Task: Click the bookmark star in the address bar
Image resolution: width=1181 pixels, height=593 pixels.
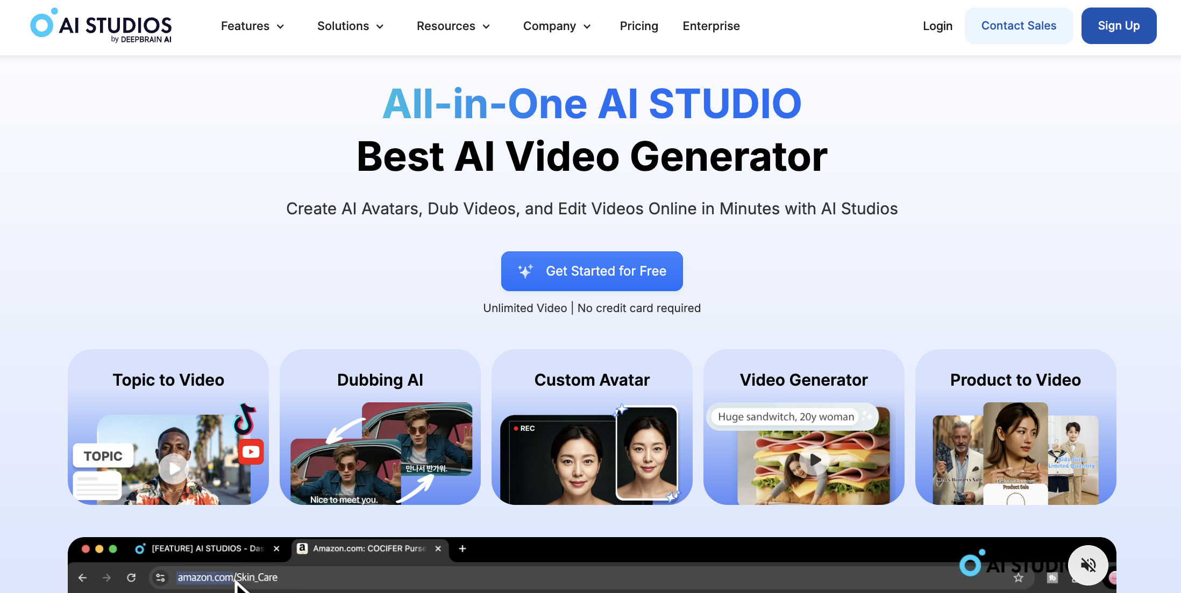Action: click(x=1018, y=577)
